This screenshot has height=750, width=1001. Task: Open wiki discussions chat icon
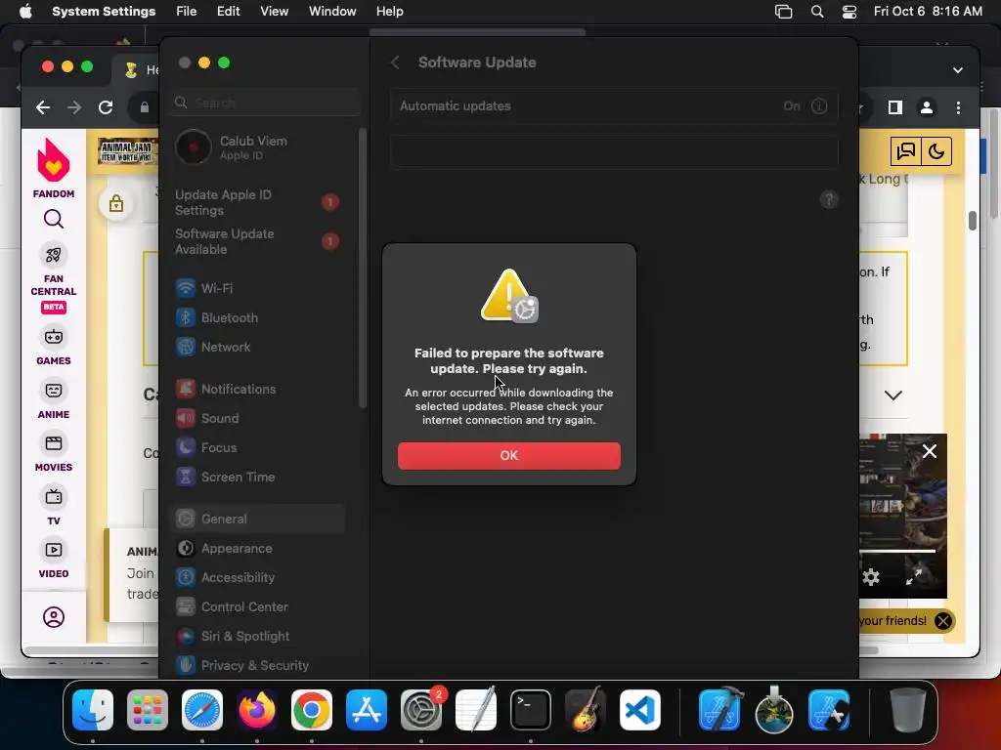pyautogui.click(x=906, y=151)
